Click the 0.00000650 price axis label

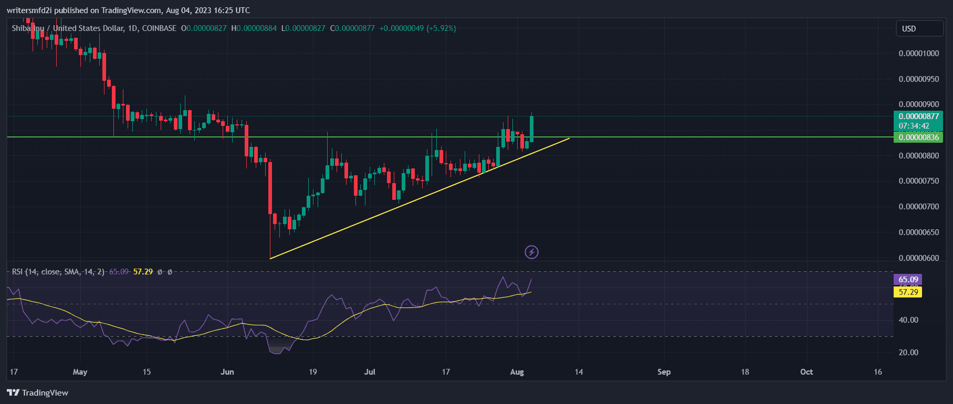[x=919, y=232]
